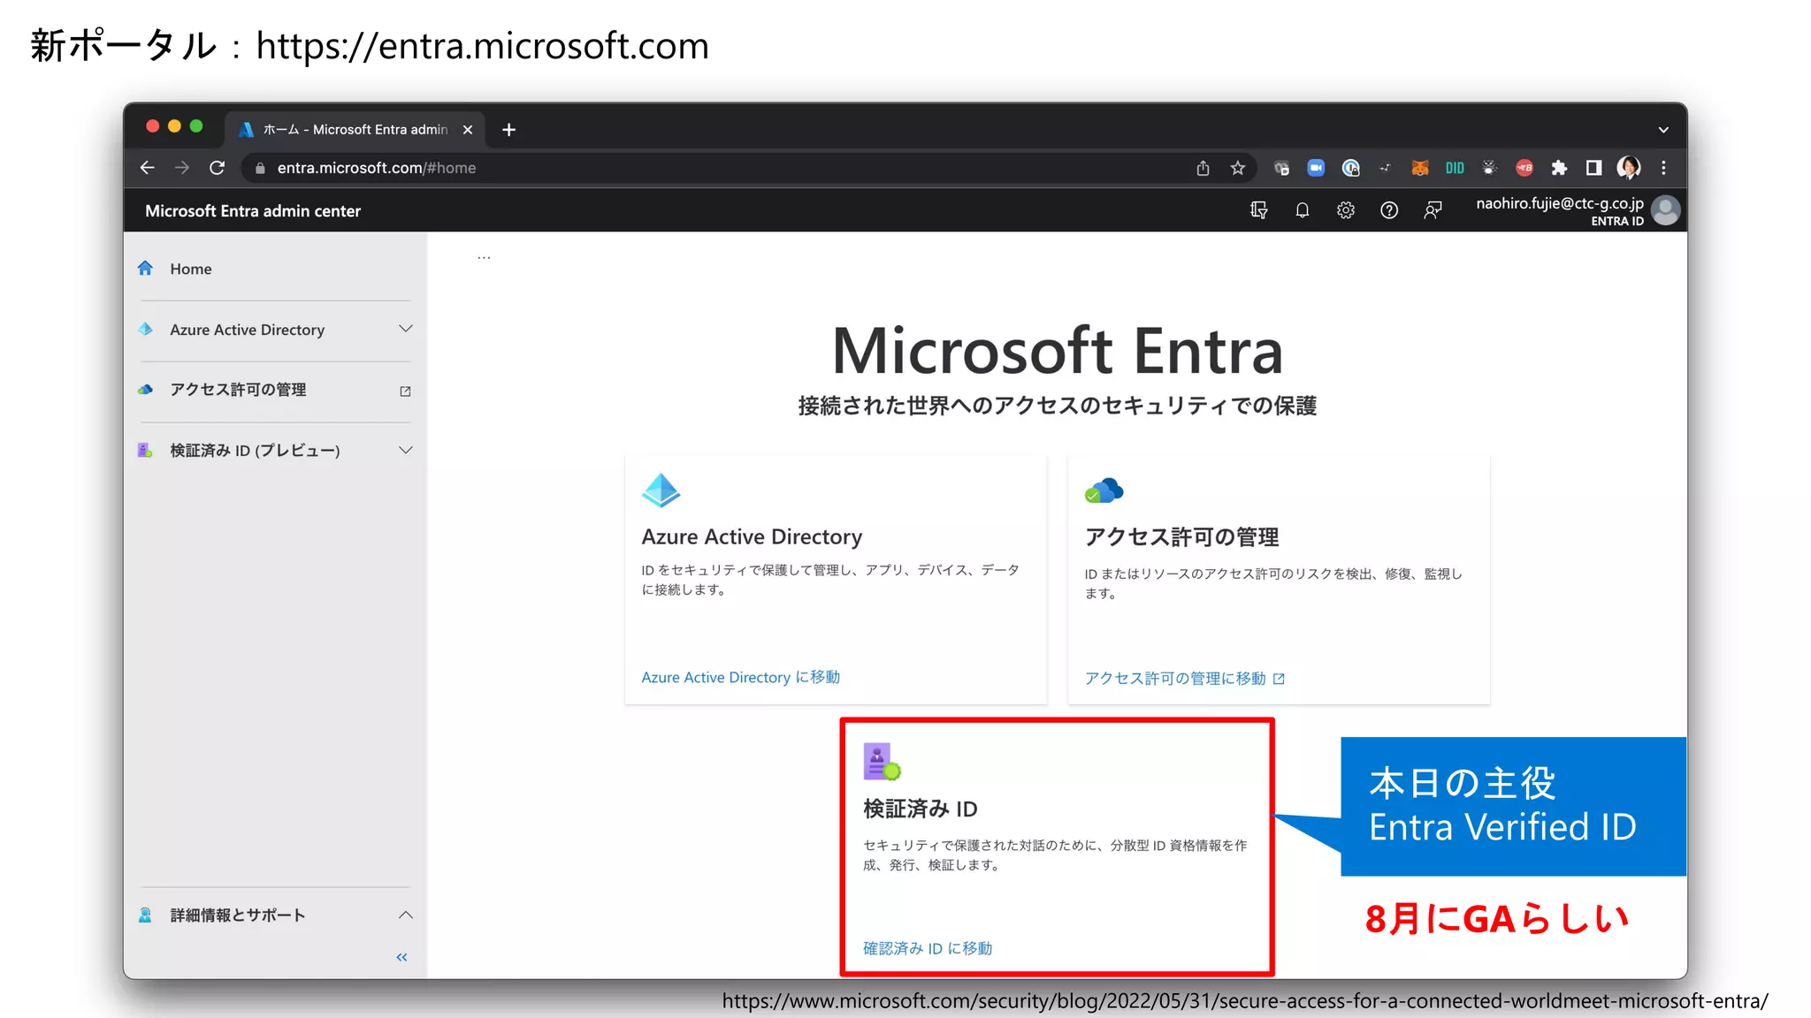Click external link icon beside アクセス許可の管理
1811x1018 pixels.
[405, 391]
